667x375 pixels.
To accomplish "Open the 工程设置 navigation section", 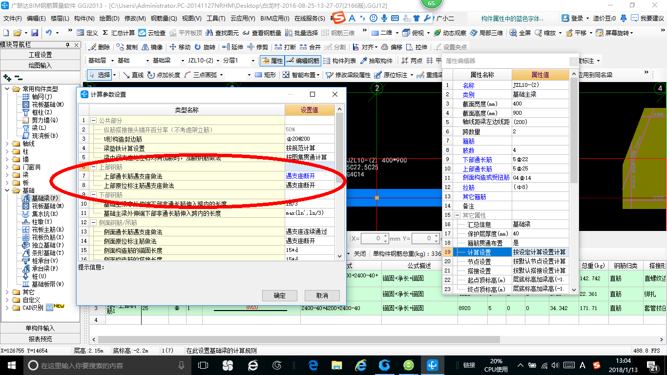I will coord(40,55).
